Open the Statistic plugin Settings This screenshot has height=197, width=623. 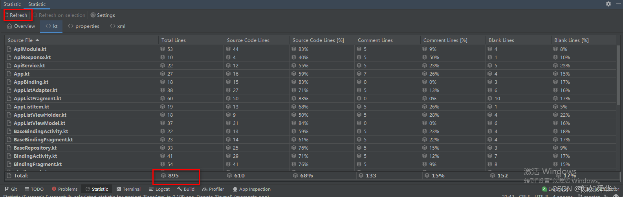[x=103, y=15]
